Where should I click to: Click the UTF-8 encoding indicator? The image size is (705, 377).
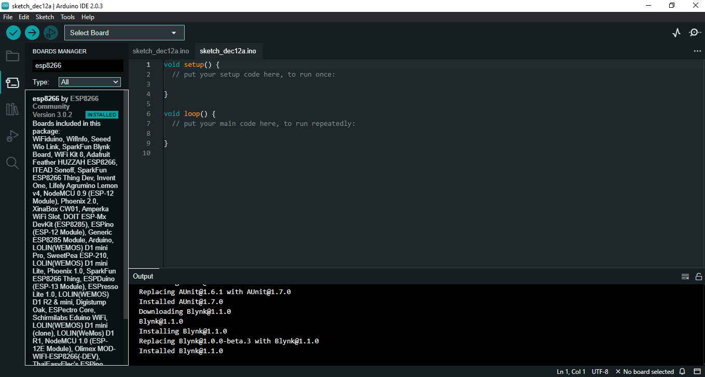click(x=600, y=372)
